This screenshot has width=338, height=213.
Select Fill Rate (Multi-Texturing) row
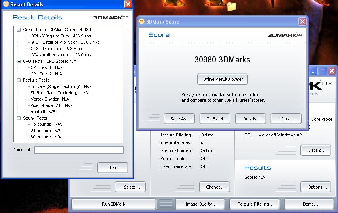pos(59,93)
